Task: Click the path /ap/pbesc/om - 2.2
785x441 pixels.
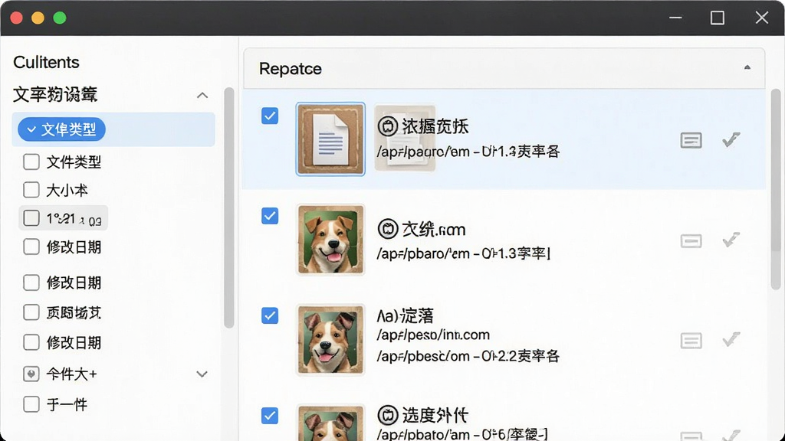Action: click(x=468, y=356)
